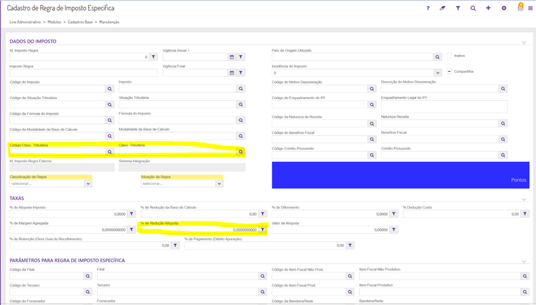Collapse the Dados do Imposto section
The width and height of the screenshot is (536, 305).
[524, 42]
